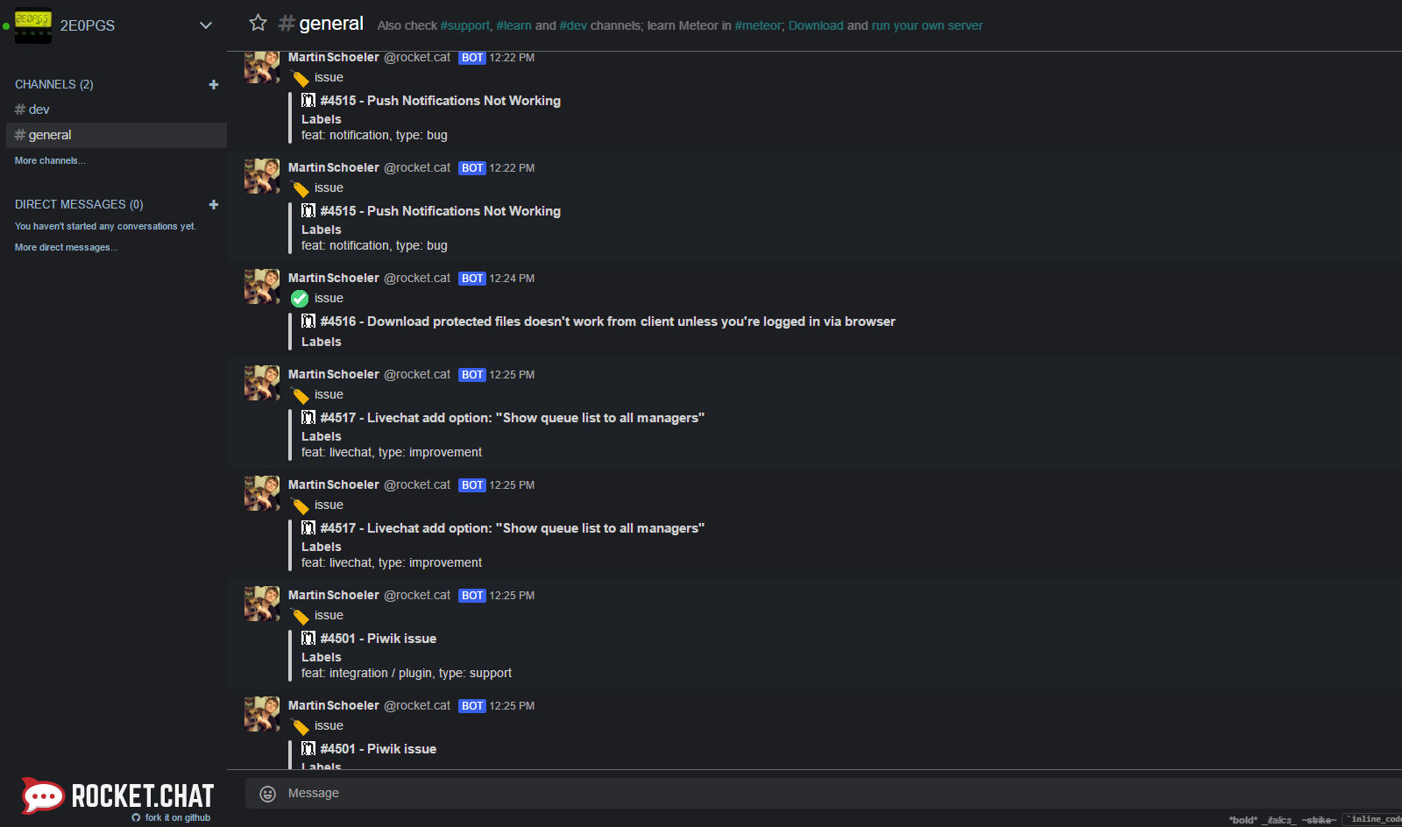Screen dimensions: 1402x827
Task: Click the Rocket.Chat logo at bottom left
Action: [117, 795]
